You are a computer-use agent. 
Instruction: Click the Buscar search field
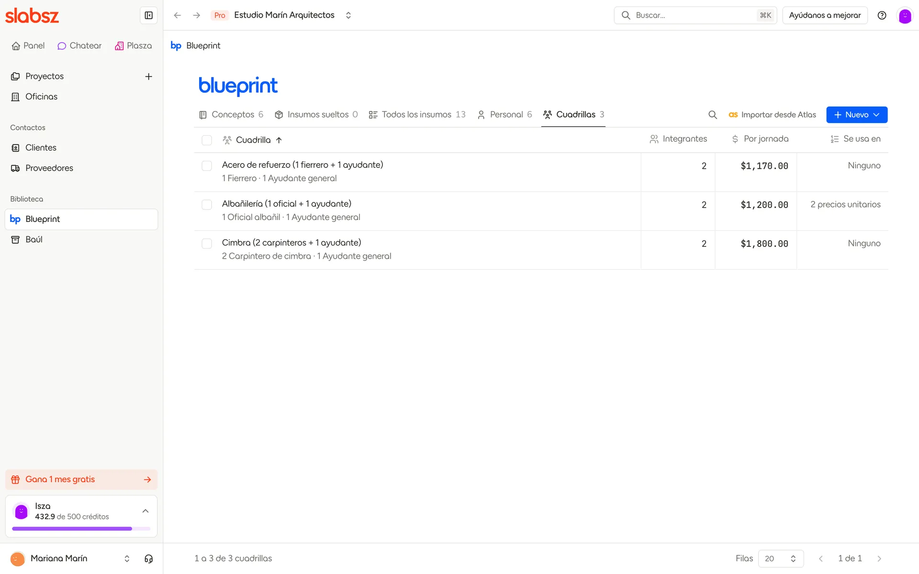(695, 15)
